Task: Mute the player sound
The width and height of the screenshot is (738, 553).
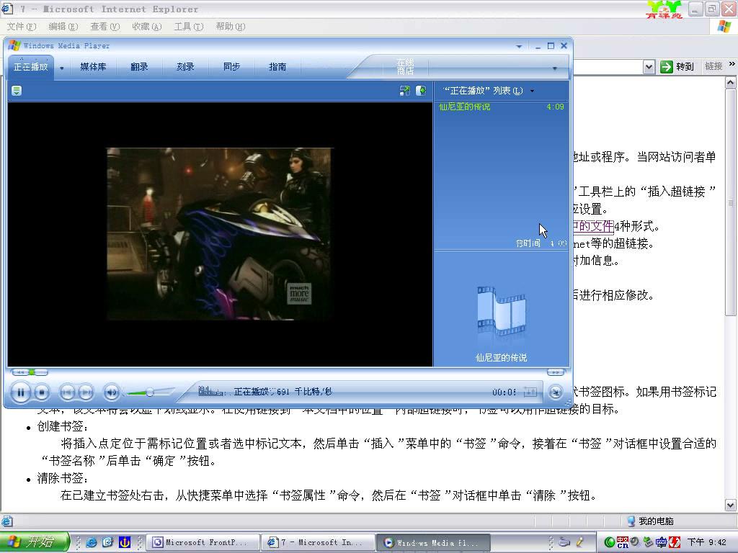Action: pos(112,392)
